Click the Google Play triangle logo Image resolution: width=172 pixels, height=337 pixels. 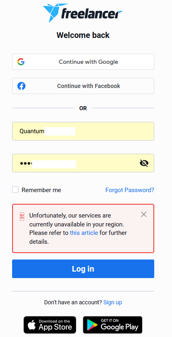point(92,325)
